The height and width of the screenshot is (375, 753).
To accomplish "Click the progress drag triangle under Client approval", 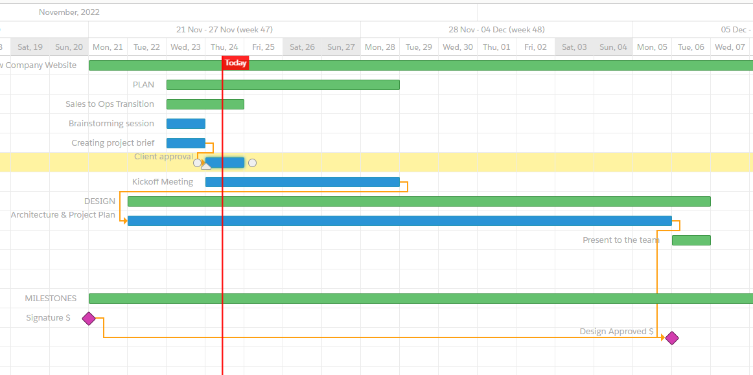I will (x=205, y=167).
